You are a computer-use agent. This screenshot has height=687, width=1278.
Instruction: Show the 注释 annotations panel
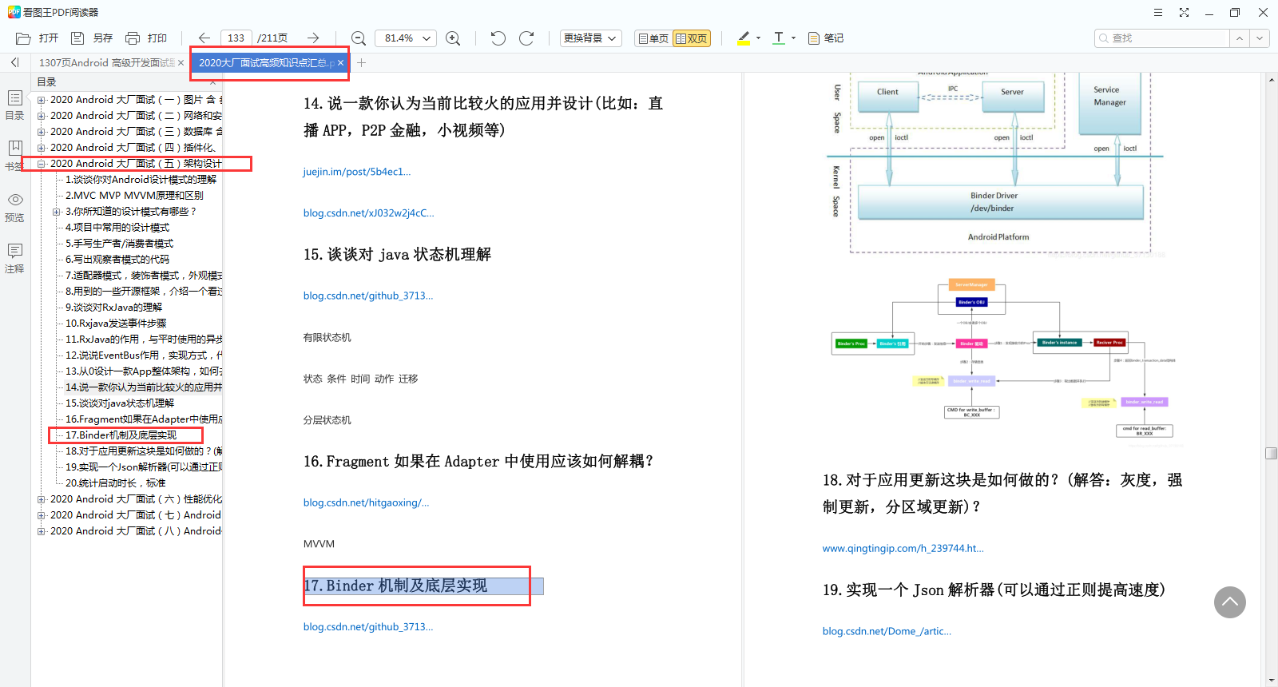click(14, 258)
